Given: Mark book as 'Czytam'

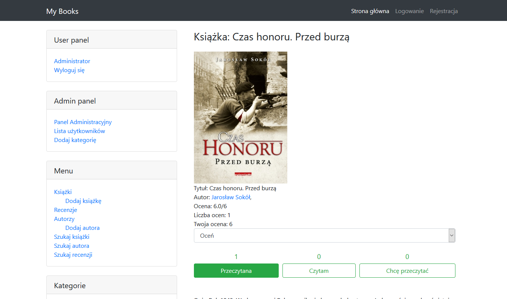Looking at the screenshot, I should coord(319,271).
